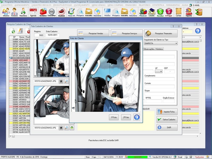
Task: Click the webcam icon beside JOAOZINHO1.JPG
Action: point(61,81)
